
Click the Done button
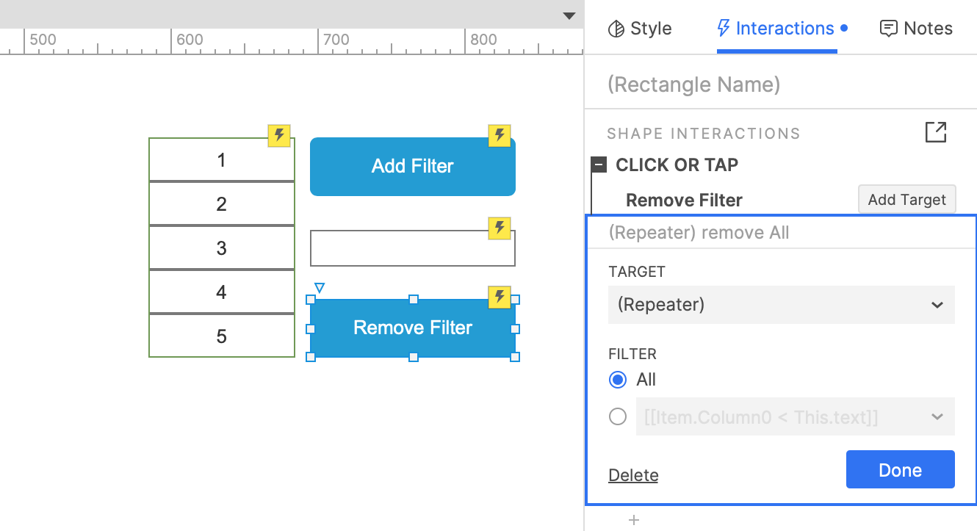(x=900, y=470)
